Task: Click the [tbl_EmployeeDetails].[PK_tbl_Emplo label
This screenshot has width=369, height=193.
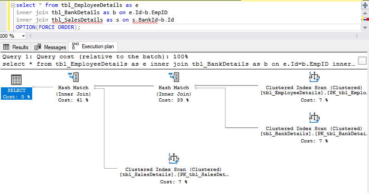Action: (314, 93)
